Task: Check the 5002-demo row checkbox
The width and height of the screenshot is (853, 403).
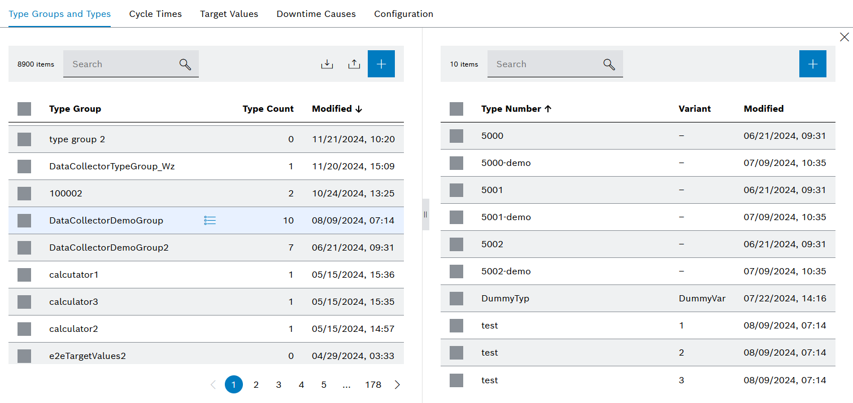Action: tap(456, 271)
